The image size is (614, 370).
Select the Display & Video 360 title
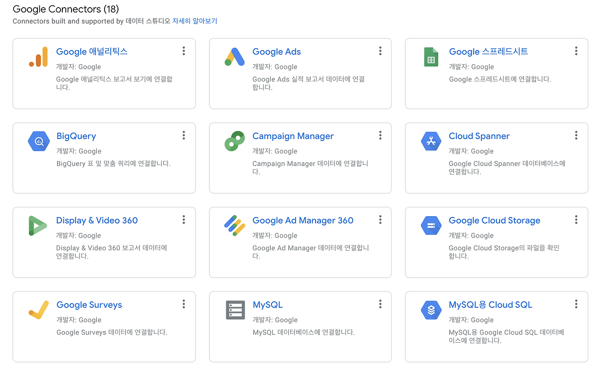coord(97,220)
